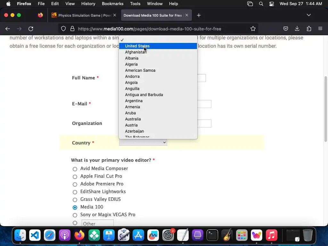This screenshot has height=246, width=328.
Task: Open Finder from the Dock
Action: point(20,235)
